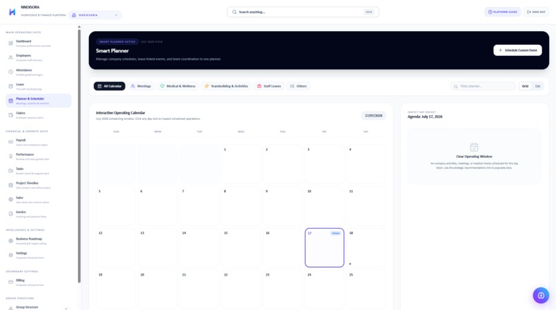The height and width of the screenshot is (310, 556).
Task: Select July 22 calendar day
Action: tap(241, 289)
